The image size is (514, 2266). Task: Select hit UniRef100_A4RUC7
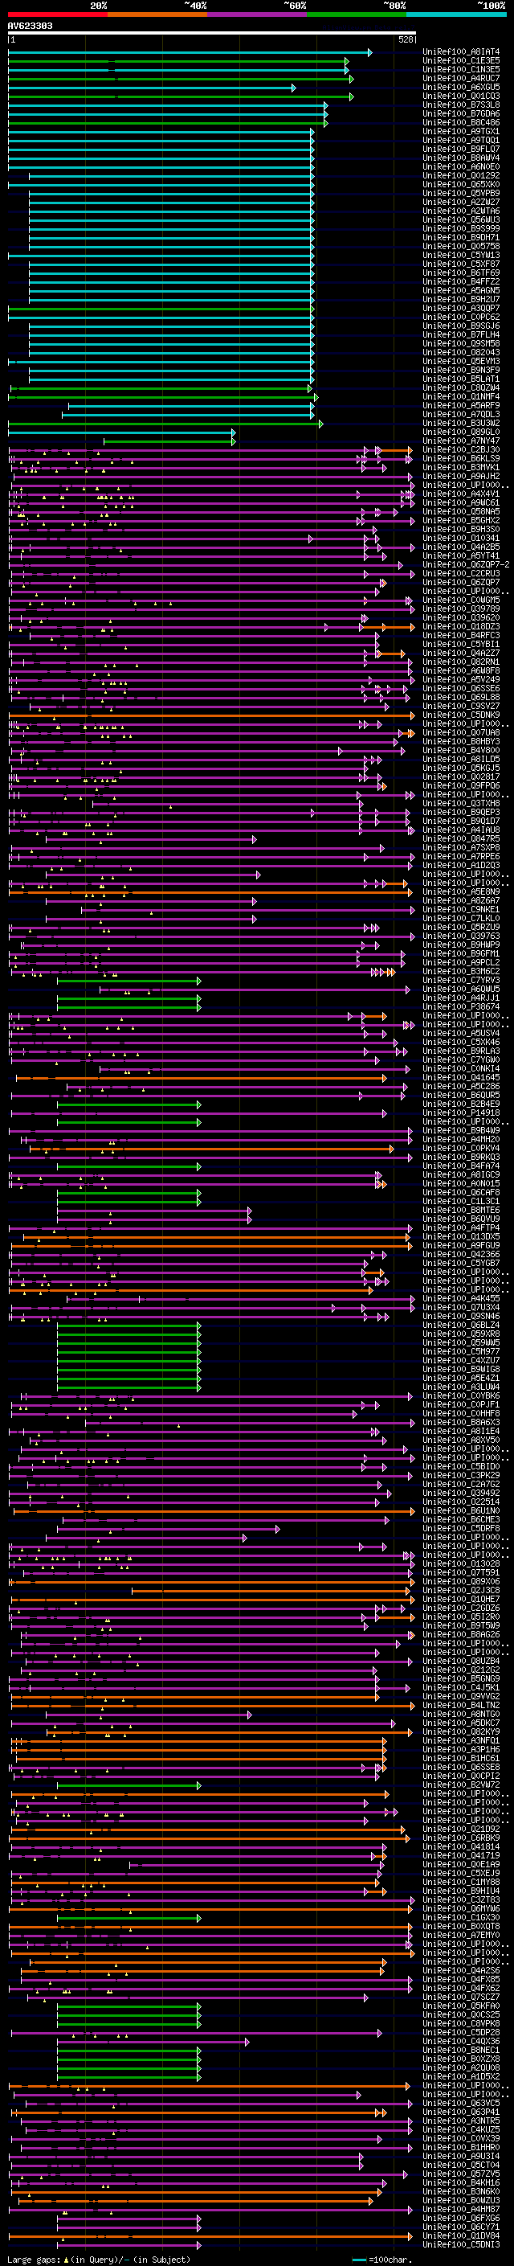coord(460,78)
